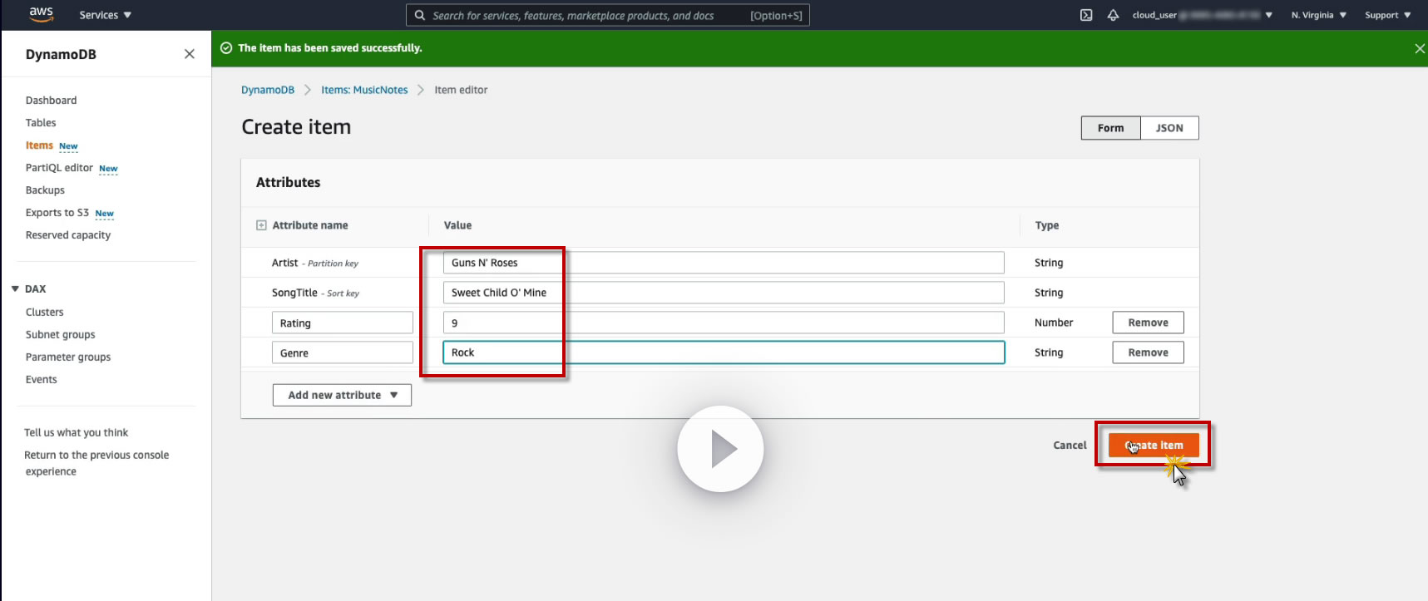The height and width of the screenshot is (601, 1428).
Task: Click the Number type label for Rating
Action: tap(1054, 323)
